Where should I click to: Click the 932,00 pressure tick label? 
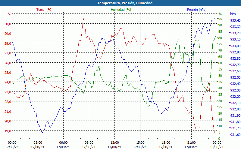[235, 109]
